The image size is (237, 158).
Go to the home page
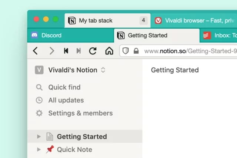[109, 51]
